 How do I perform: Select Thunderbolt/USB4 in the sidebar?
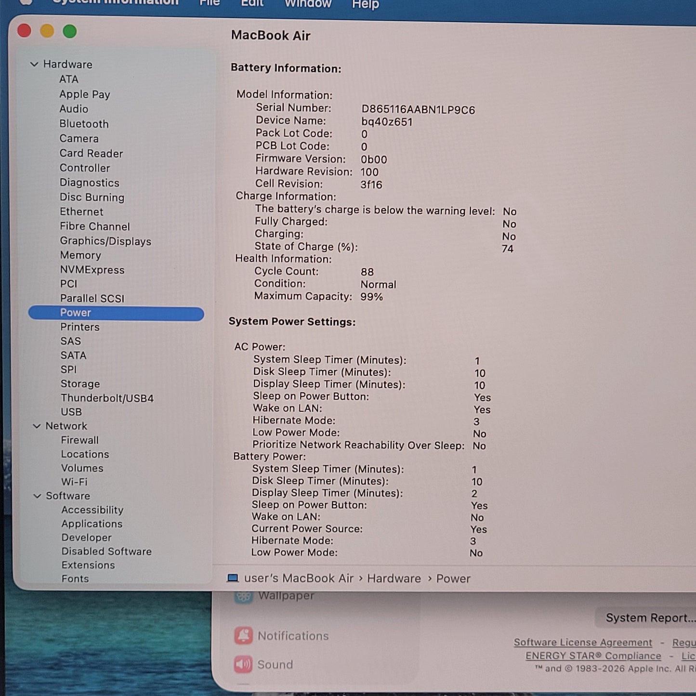coord(107,398)
